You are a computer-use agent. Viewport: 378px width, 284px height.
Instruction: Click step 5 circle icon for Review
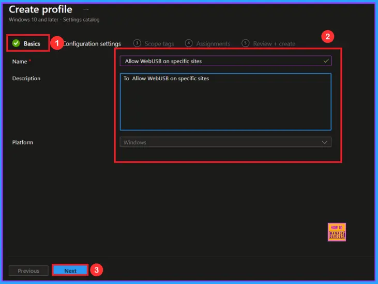click(x=245, y=43)
